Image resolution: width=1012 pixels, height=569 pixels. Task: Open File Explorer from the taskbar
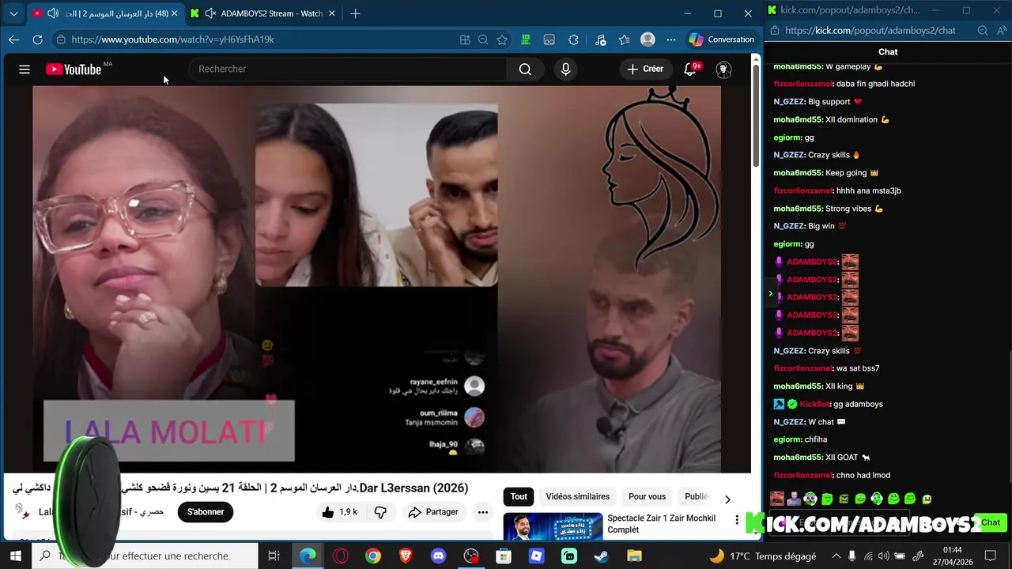[634, 556]
